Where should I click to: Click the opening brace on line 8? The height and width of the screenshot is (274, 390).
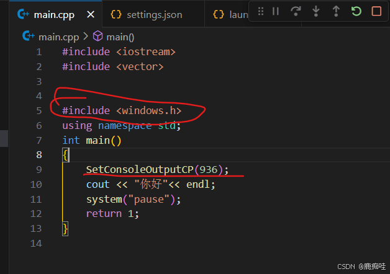pyautogui.click(x=65, y=155)
